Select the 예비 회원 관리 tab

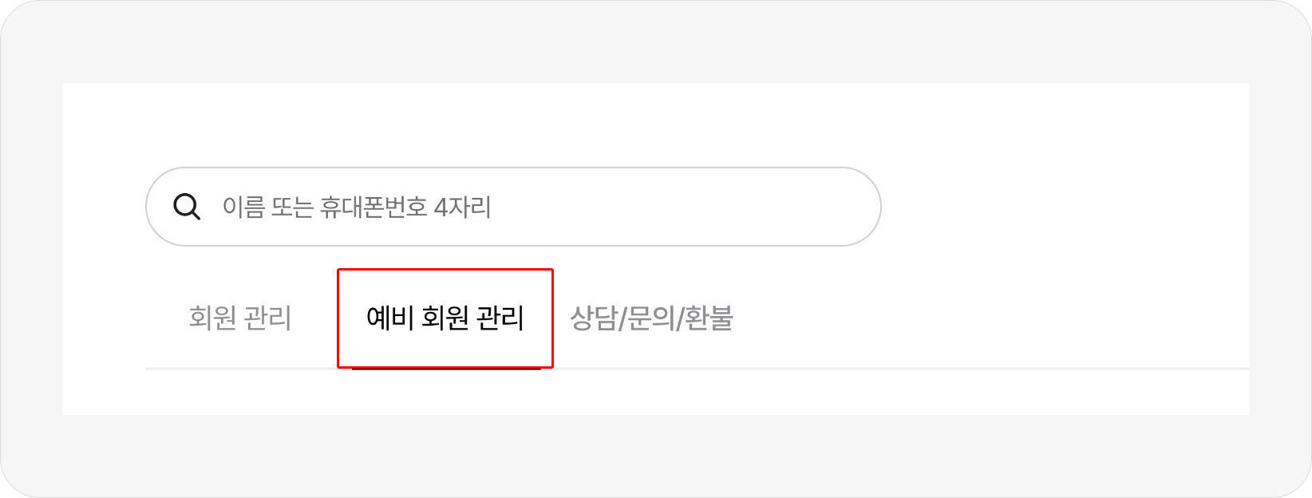[445, 318]
